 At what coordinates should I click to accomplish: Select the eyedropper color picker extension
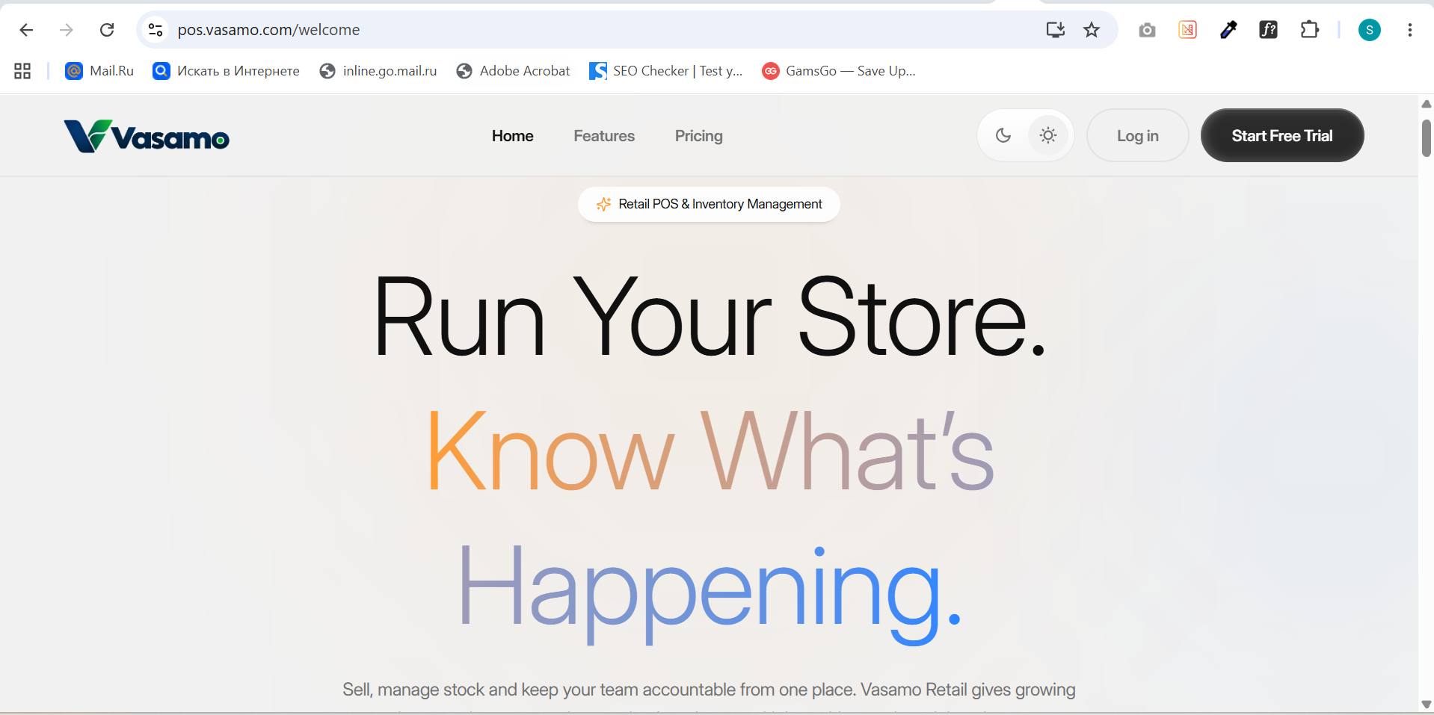(1228, 30)
